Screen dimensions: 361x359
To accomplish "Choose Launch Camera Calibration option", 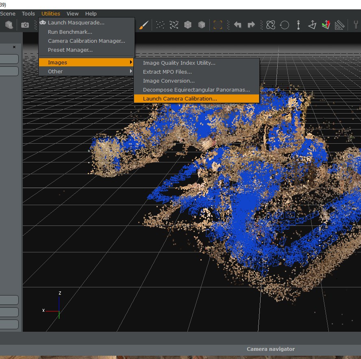I will tap(180, 99).
